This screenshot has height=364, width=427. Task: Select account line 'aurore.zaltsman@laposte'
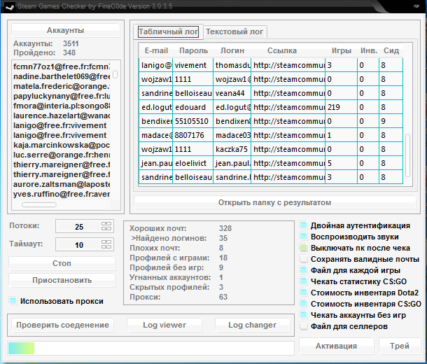click(62, 184)
